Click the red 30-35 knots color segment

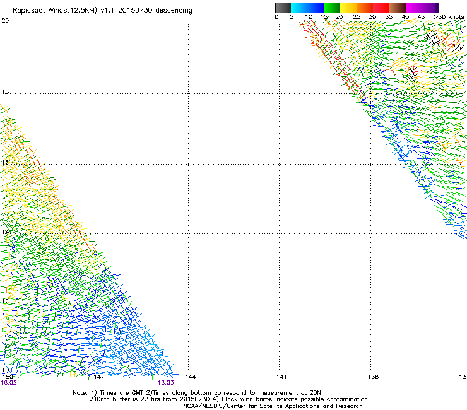click(381, 8)
